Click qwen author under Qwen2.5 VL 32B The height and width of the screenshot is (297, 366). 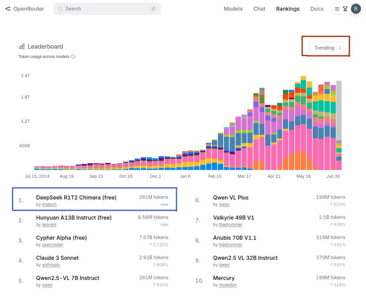[x=224, y=265]
